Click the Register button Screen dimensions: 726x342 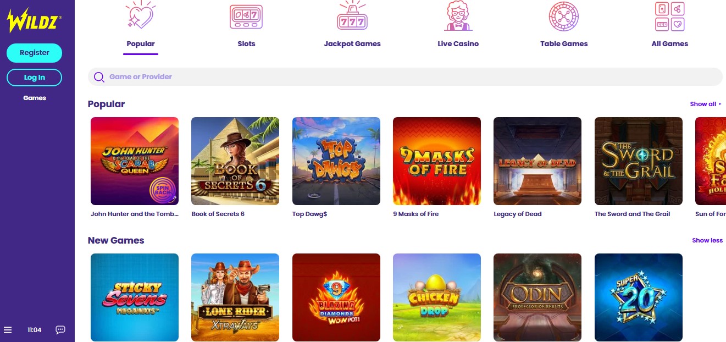(34, 53)
